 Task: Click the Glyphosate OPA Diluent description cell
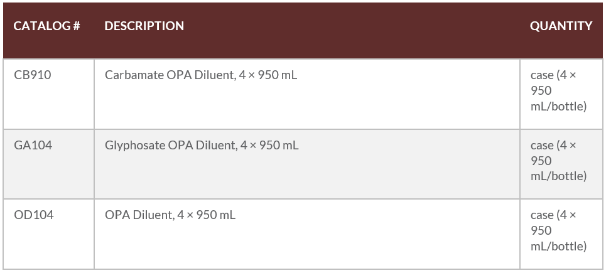pos(202,146)
